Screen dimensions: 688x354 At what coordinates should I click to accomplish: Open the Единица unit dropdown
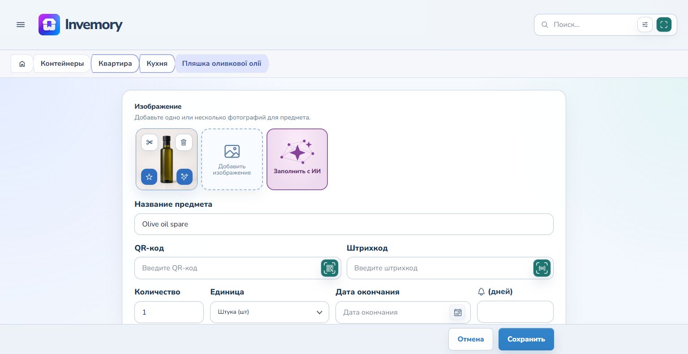point(270,312)
